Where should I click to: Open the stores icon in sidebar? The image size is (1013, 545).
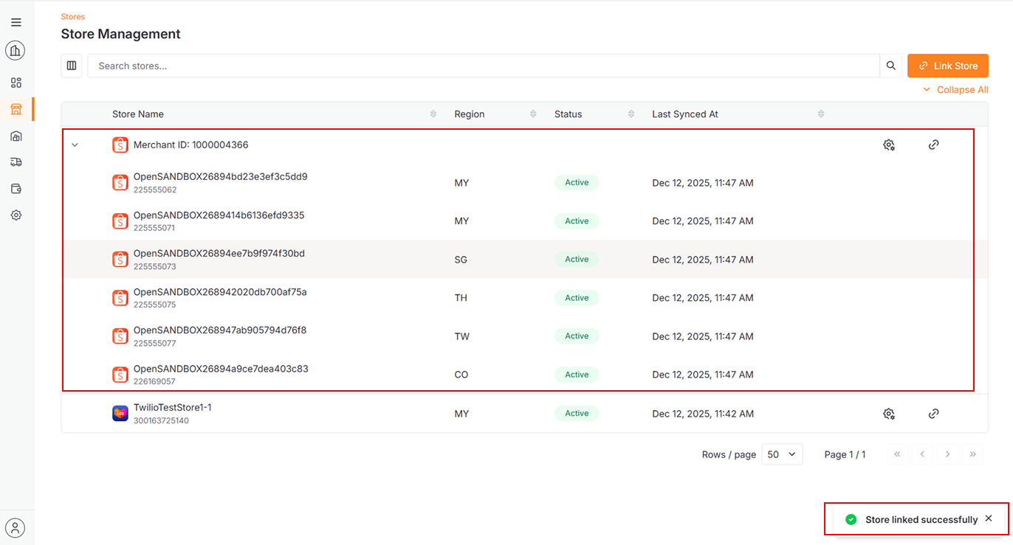(x=16, y=109)
